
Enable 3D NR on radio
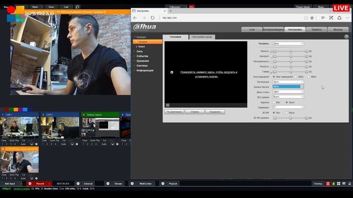pos(274,113)
